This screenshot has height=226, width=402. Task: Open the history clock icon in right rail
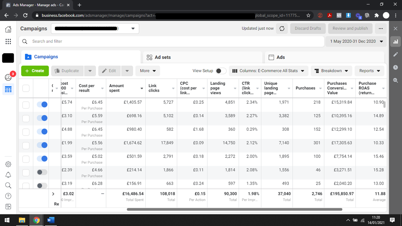tap(395, 67)
